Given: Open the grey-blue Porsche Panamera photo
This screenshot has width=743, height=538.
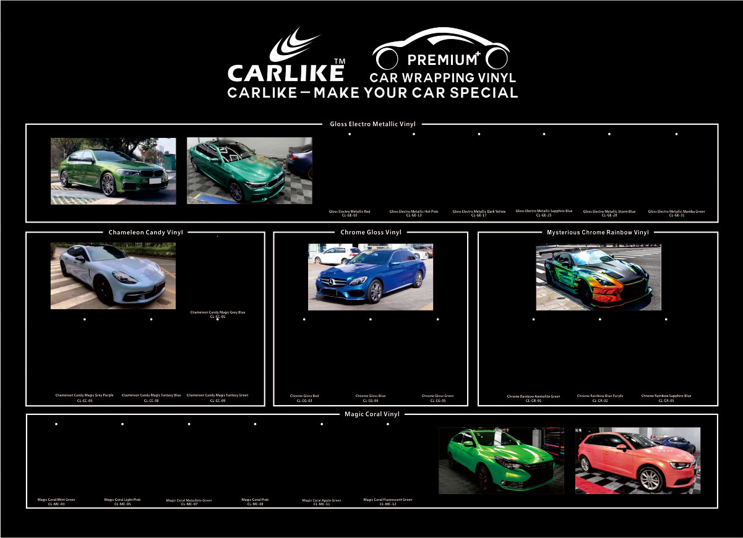Looking at the screenshot, I should pyautogui.click(x=113, y=276).
